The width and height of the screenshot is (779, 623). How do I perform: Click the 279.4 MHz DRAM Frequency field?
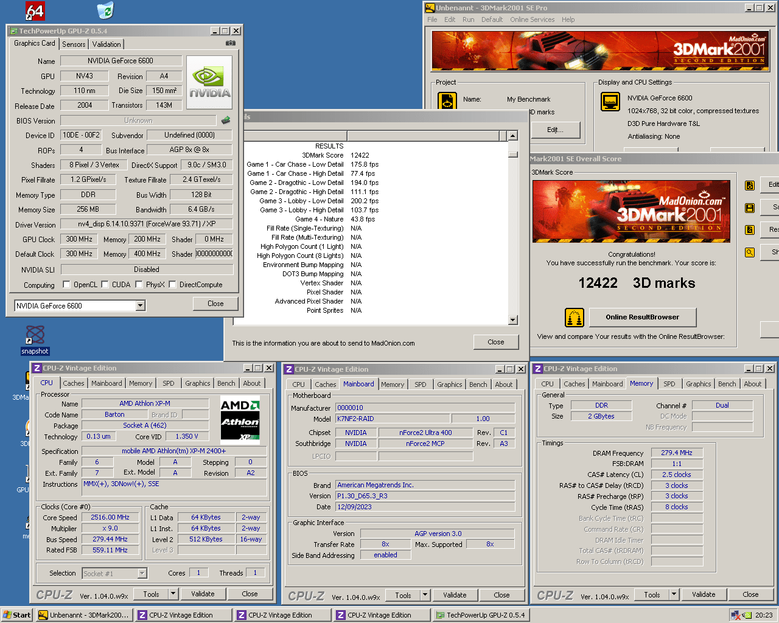click(x=677, y=453)
